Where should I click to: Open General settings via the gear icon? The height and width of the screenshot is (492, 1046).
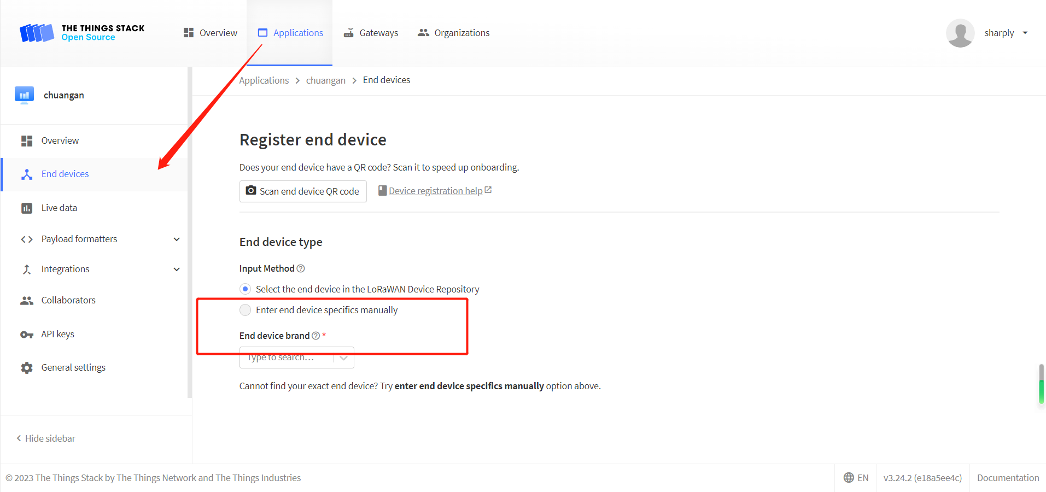pyautogui.click(x=26, y=368)
